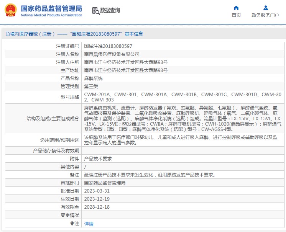
Task: Click the bullet icon next to 注
Action: 72,223
